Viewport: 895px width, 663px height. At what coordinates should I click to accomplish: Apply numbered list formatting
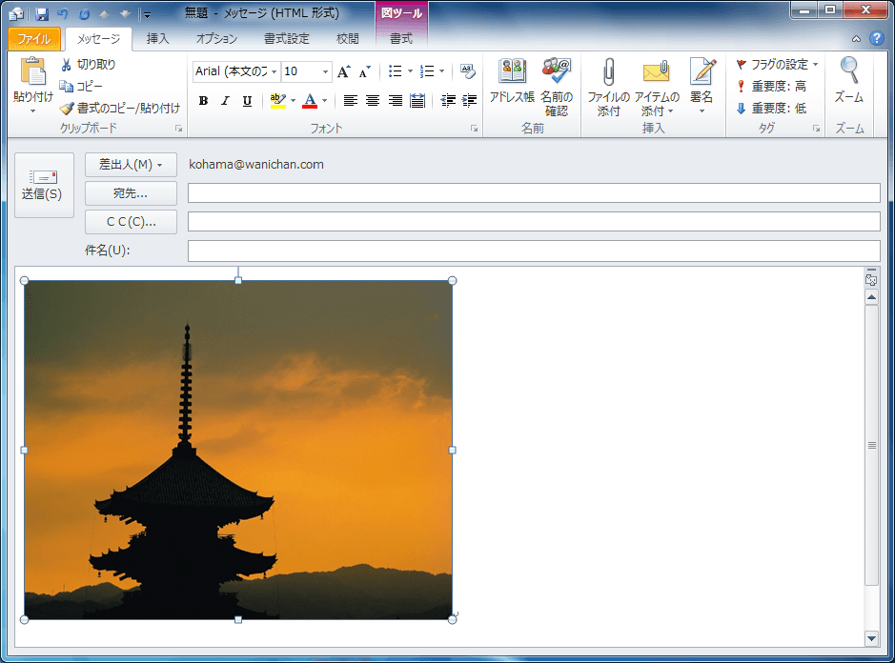point(427,71)
